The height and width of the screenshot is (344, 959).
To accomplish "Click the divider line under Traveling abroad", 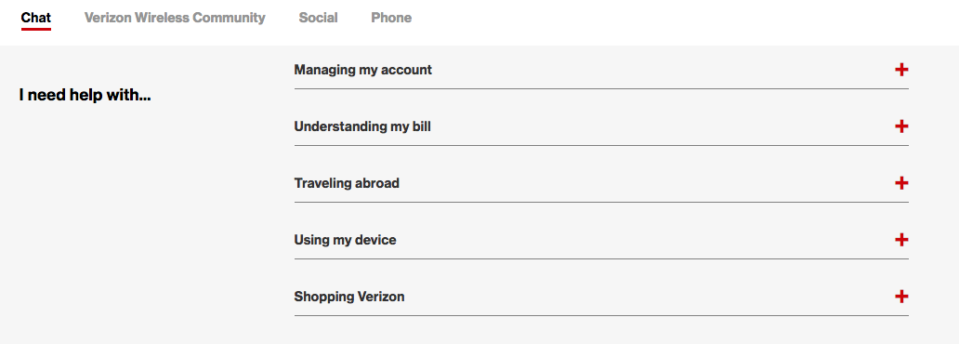I will click(x=601, y=202).
